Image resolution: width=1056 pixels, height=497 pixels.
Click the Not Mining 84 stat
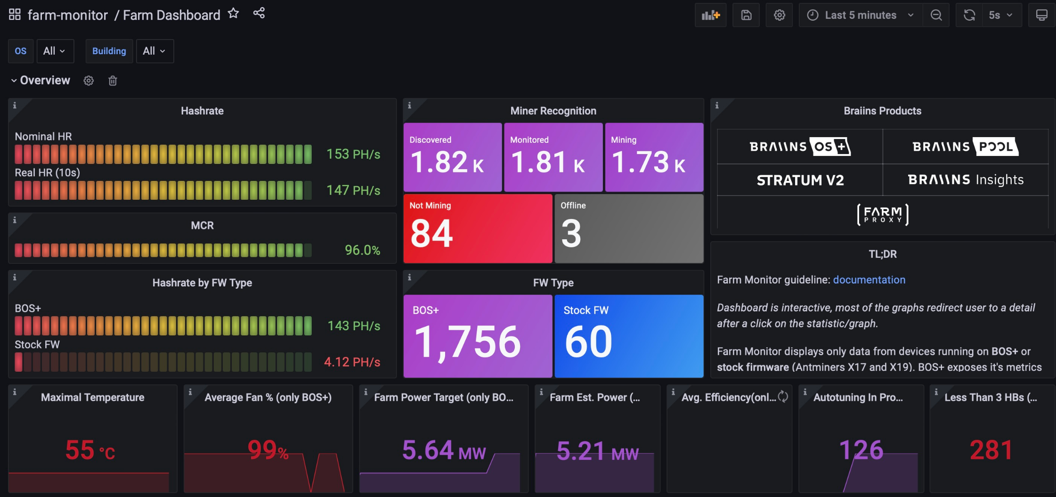[478, 228]
